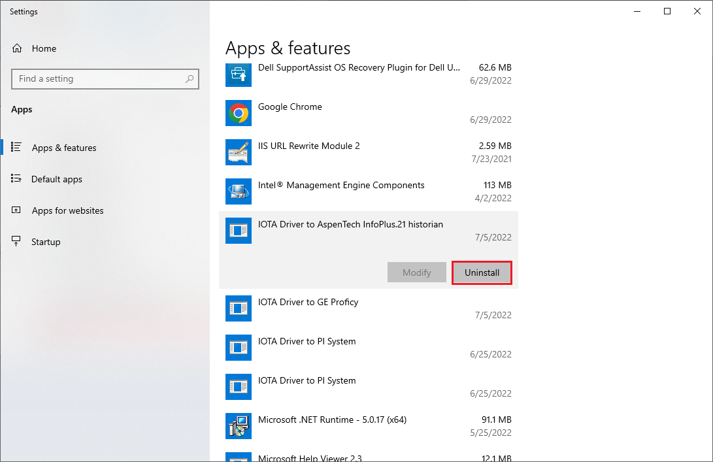Click Intel Management Engine Components icon
Viewport: 713px width, 462px height.
[239, 191]
